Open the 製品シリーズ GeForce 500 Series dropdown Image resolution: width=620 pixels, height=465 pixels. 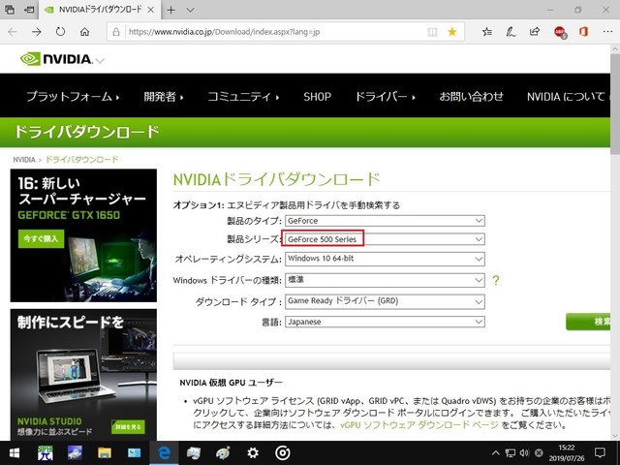(x=385, y=239)
